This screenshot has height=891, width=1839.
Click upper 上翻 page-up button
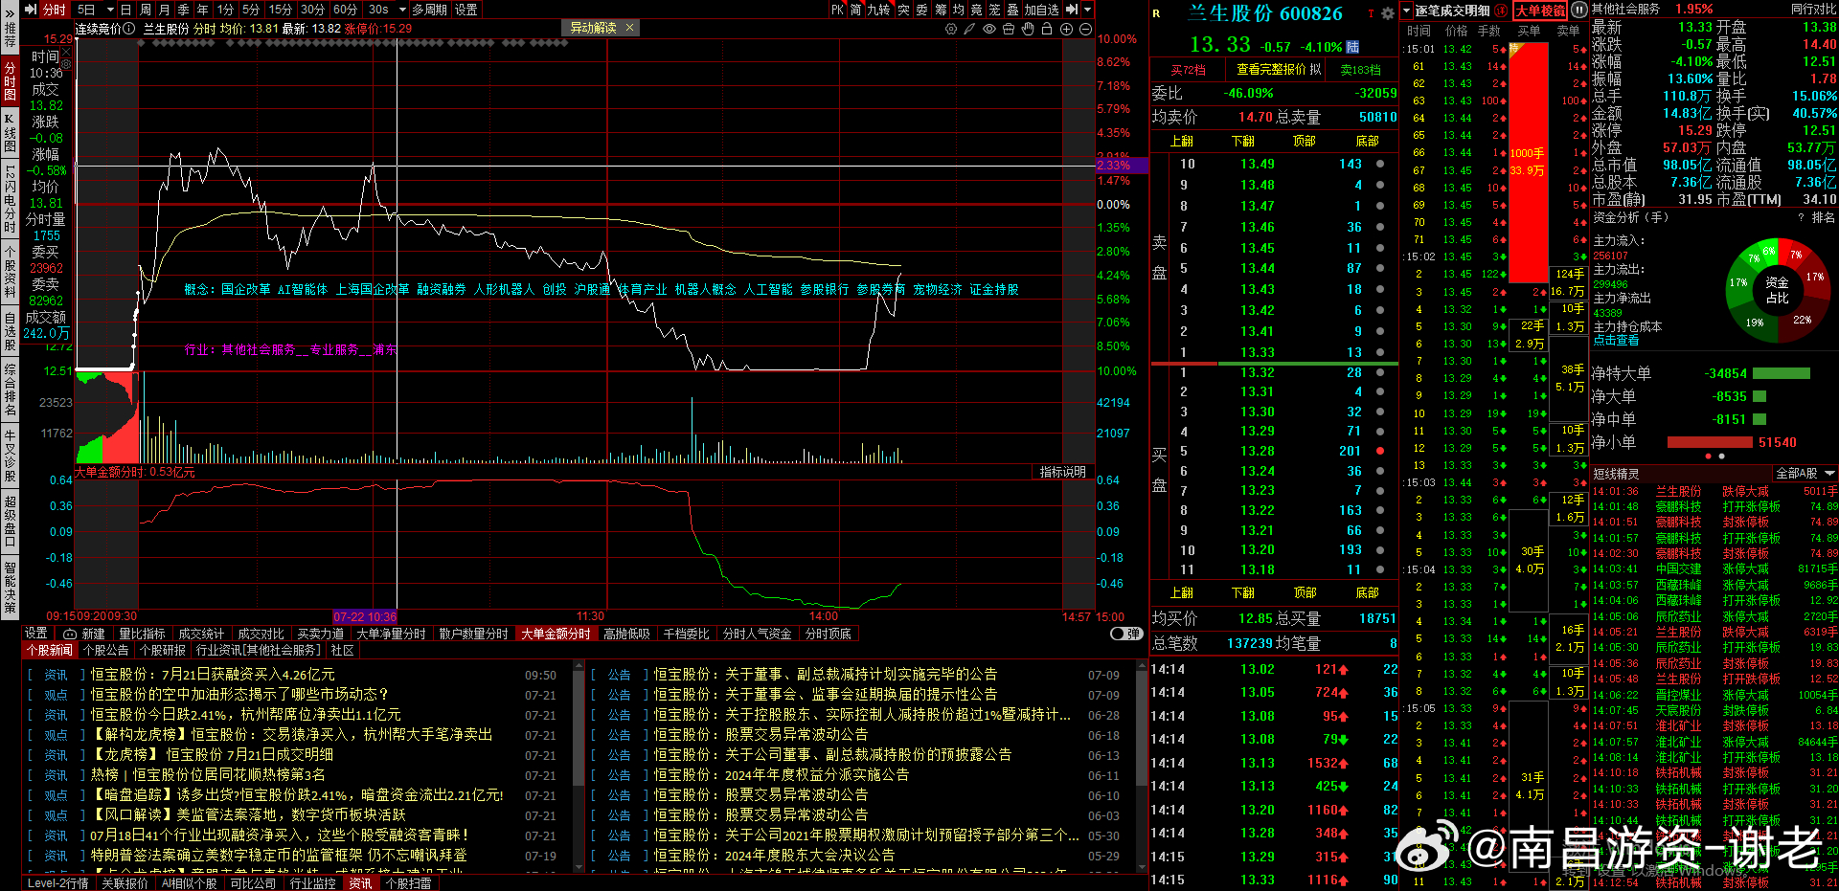1182,141
